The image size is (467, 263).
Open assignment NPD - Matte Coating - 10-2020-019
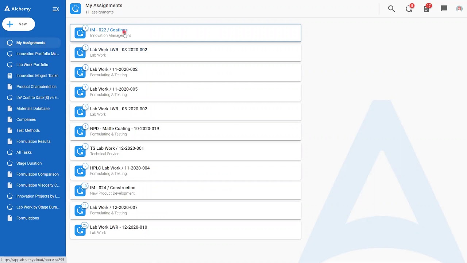185,131
